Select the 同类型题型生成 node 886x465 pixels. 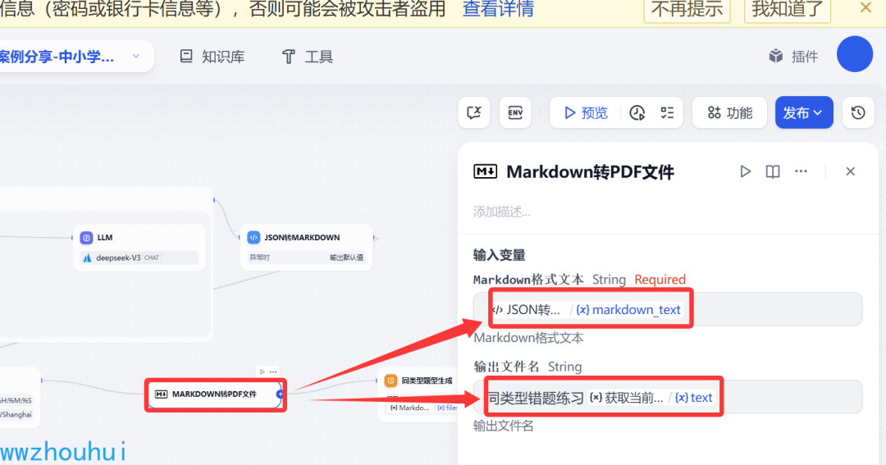419,397
